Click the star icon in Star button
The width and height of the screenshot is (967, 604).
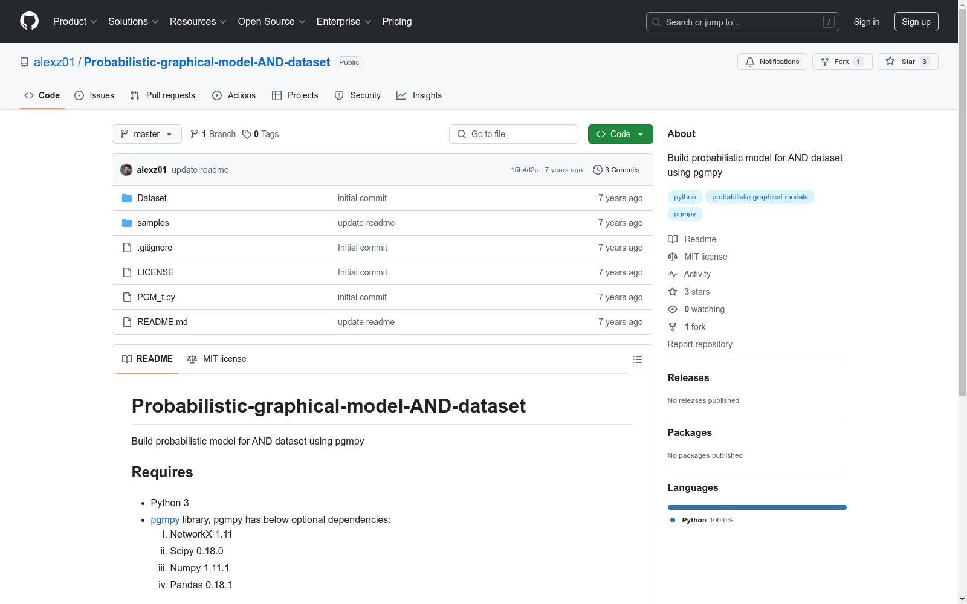890,61
